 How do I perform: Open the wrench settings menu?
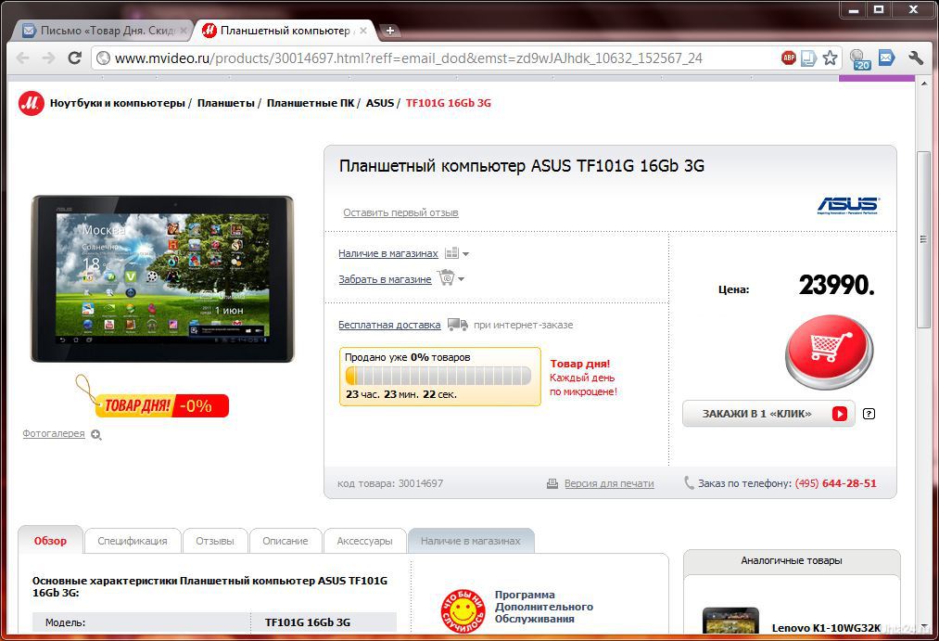[915, 58]
